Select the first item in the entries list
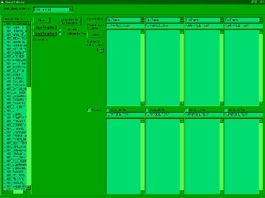Viewport: 265px width, 198px height. [15, 23]
